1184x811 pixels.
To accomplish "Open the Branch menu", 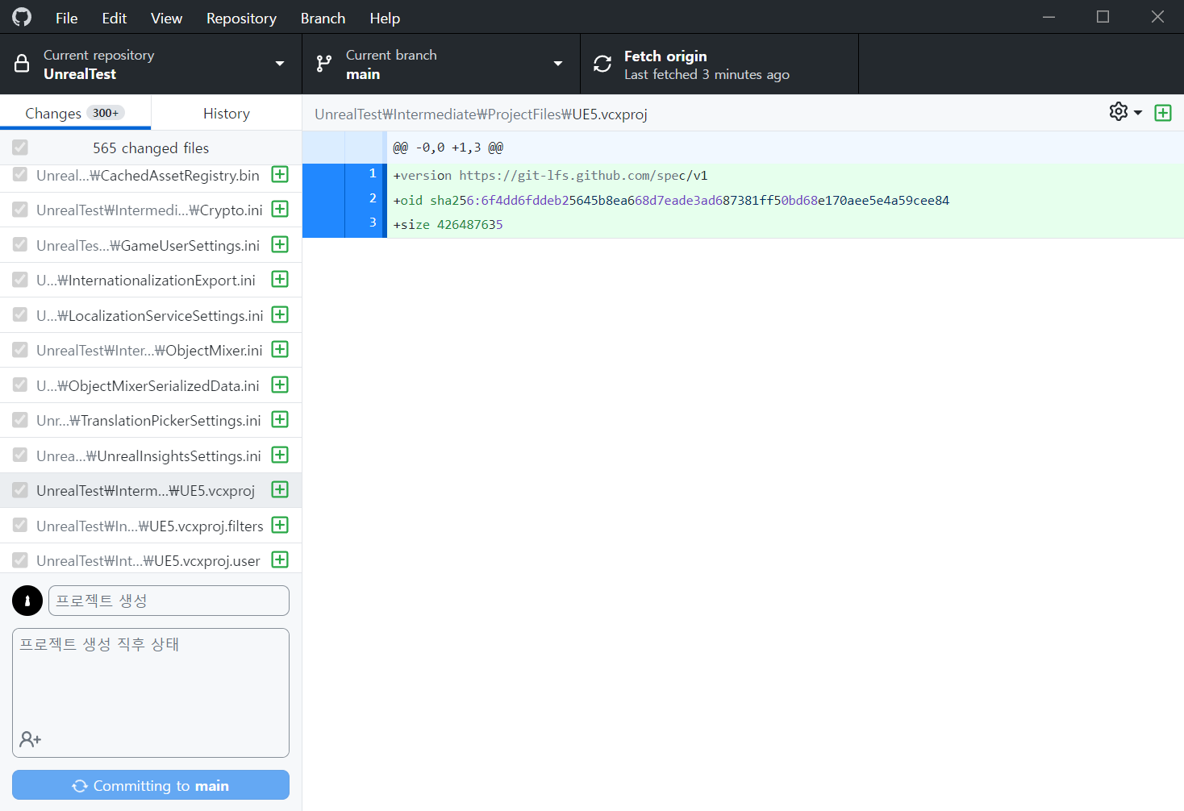I will [x=323, y=18].
